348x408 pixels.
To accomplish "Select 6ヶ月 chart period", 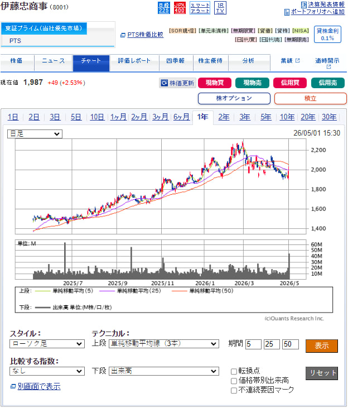I will click(181, 117).
